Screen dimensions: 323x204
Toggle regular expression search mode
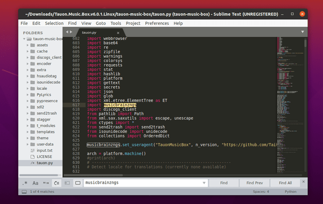25,183
